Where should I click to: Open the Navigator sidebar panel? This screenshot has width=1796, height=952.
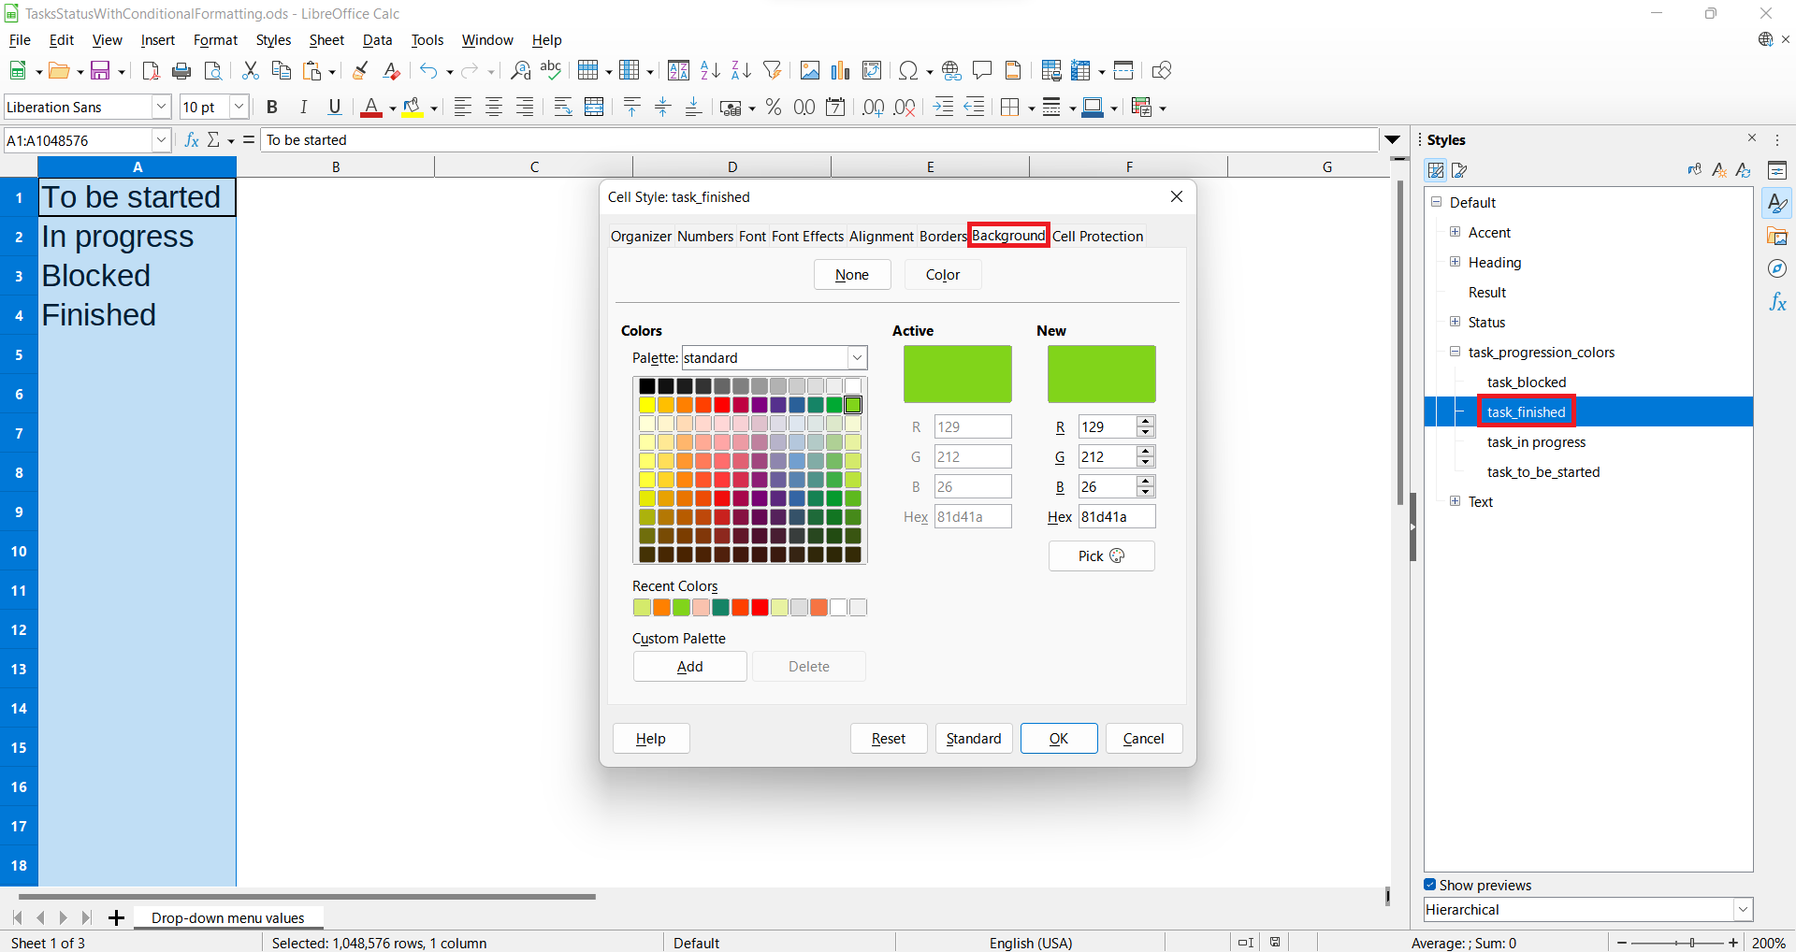point(1778,268)
